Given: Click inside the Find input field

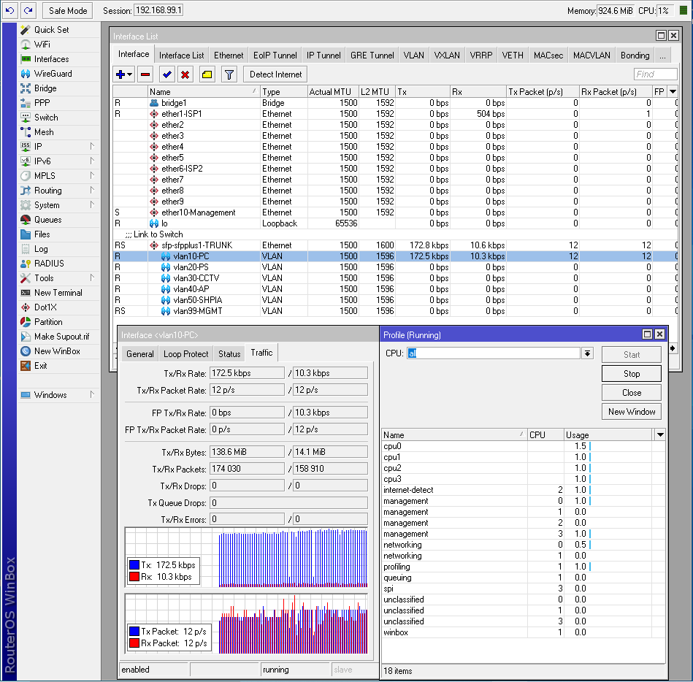Looking at the screenshot, I should [x=655, y=74].
